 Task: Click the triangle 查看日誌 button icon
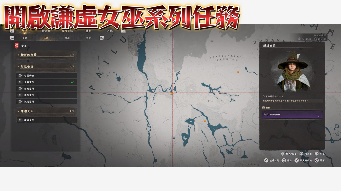click(266, 160)
